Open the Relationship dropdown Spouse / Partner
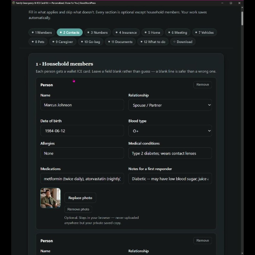The width and height of the screenshot is (255, 255). (x=170, y=105)
